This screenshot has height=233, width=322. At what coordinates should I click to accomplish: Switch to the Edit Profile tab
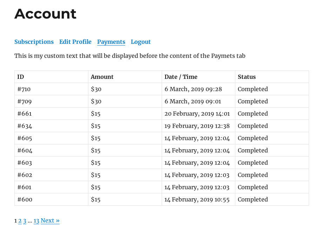click(75, 42)
